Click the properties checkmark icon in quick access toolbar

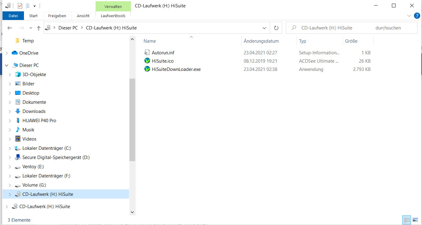point(20,6)
